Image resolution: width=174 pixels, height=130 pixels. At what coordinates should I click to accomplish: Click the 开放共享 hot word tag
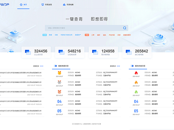pyautogui.click(x=112, y=35)
